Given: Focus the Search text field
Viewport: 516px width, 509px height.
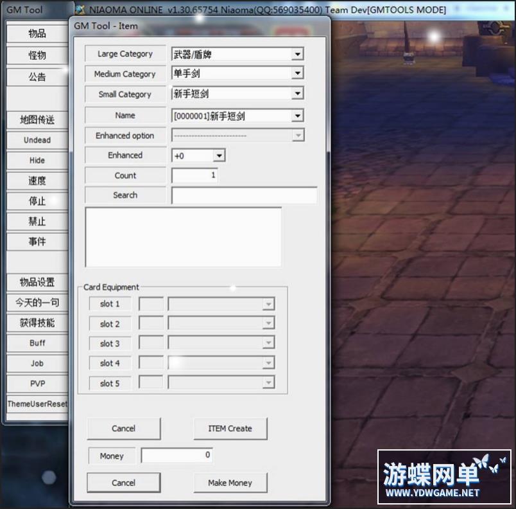Looking at the screenshot, I should pos(244,195).
